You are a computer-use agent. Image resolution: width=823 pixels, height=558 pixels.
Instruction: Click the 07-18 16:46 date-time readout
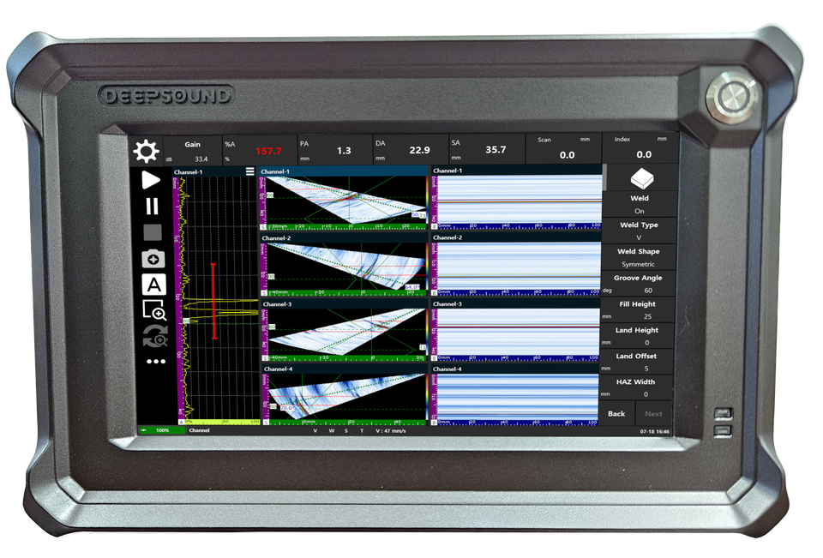coord(654,431)
